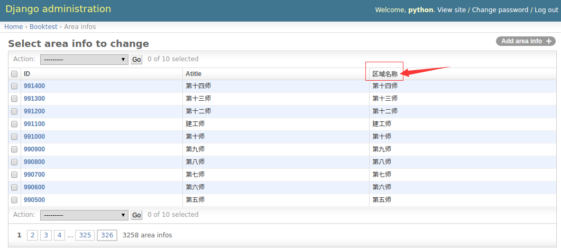This screenshot has height=249, width=561.
Task: Check the box for row 991400
Action: tap(14, 86)
